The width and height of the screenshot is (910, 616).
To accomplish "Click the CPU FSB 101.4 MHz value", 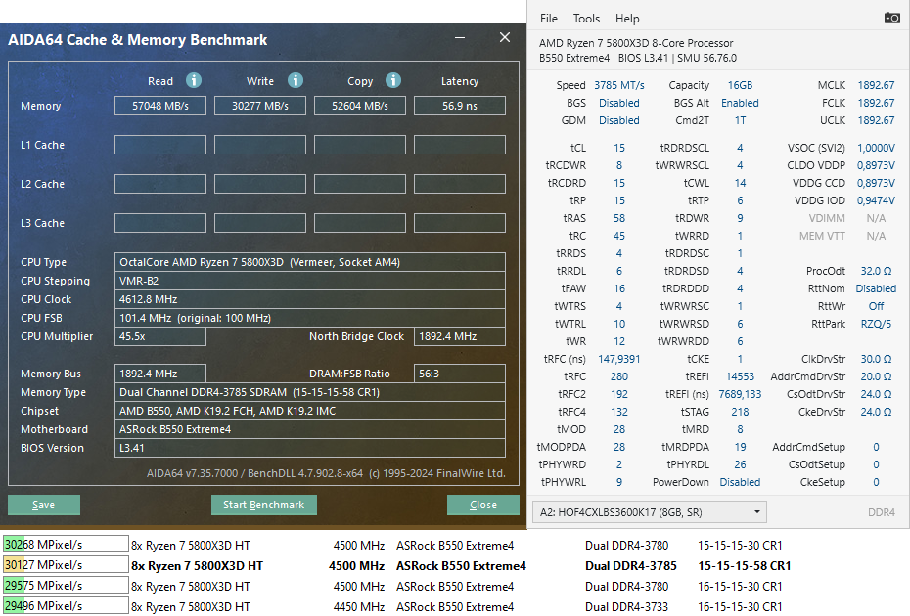I will pyautogui.click(x=310, y=318).
